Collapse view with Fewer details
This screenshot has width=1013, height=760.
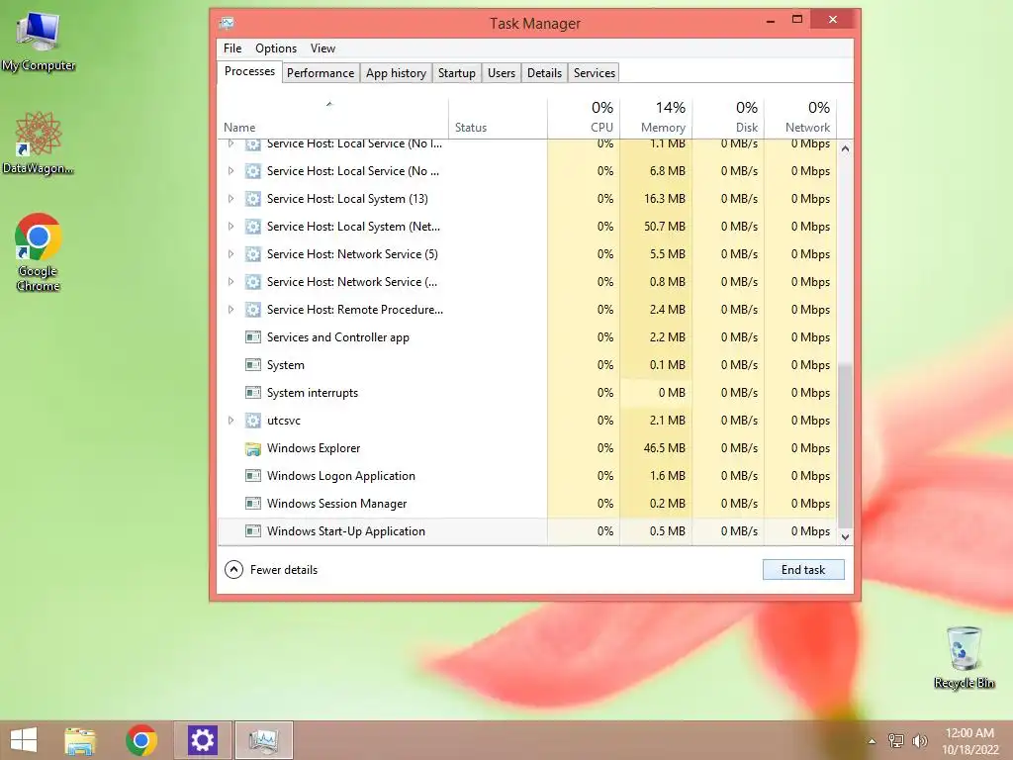click(x=271, y=569)
